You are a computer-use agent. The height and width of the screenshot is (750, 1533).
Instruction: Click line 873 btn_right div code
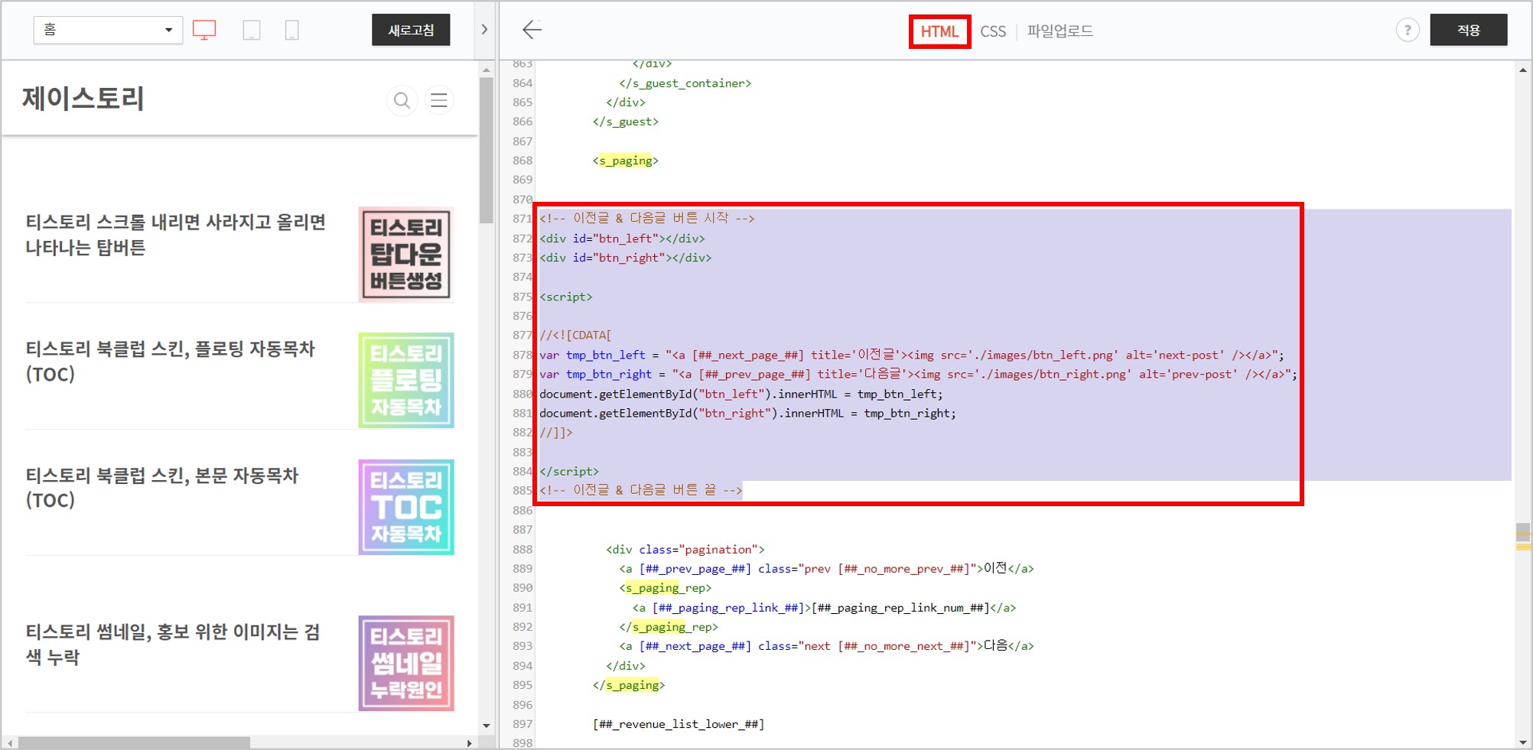click(625, 258)
